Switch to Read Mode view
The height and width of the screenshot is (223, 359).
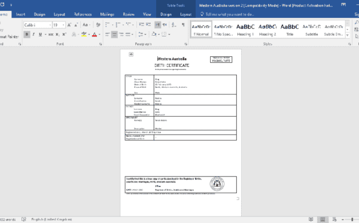click(x=311, y=219)
